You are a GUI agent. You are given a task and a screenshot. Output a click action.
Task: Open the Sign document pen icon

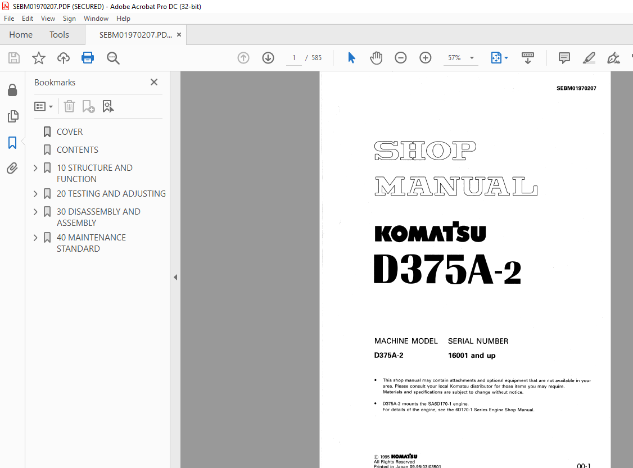tap(613, 58)
